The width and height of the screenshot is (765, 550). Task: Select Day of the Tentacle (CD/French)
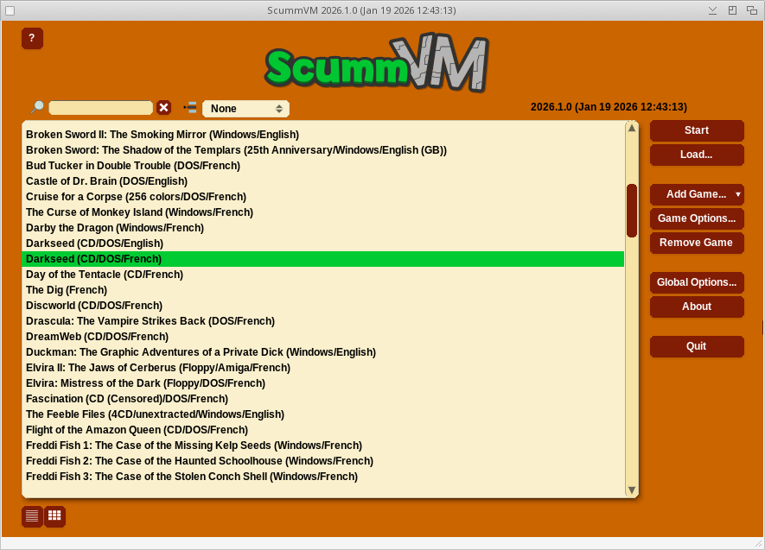point(105,275)
